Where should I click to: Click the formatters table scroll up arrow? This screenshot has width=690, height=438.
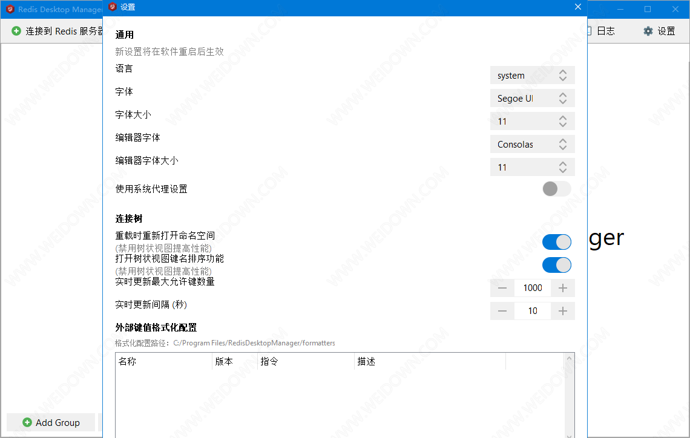point(569,358)
